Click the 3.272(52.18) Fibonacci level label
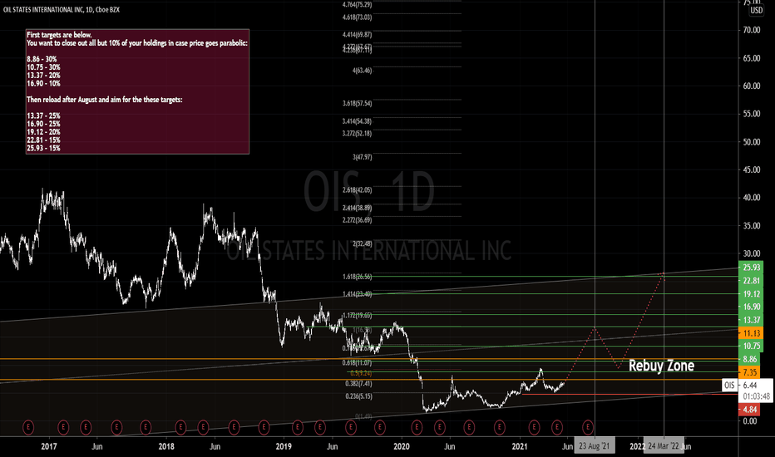This screenshot has width=775, height=457. (x=357, y=134)
